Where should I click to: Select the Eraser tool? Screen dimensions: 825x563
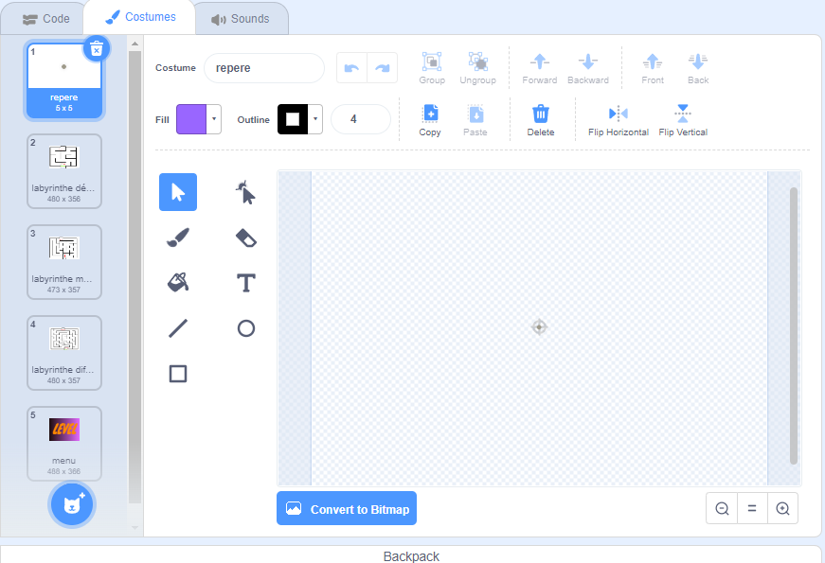click(x=245, y=238)
